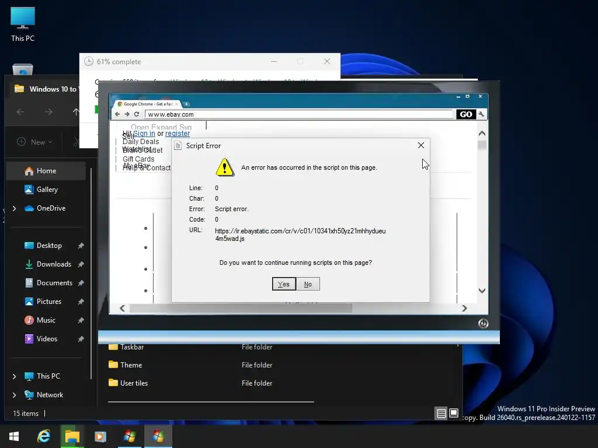Open the Daily Deals link
598x448 pixels.
[141, 141]
